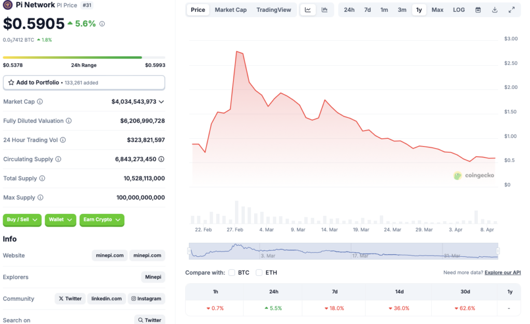This screenshot has height=324, width=530.
Task: Switch to the TradingView tab
Action: click(273, 10)
